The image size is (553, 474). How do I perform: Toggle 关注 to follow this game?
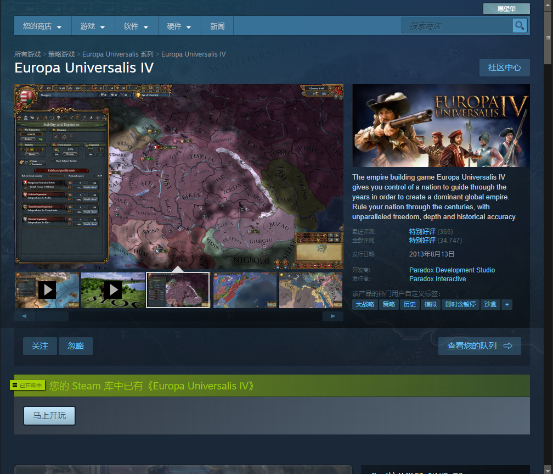pos(40,346)
